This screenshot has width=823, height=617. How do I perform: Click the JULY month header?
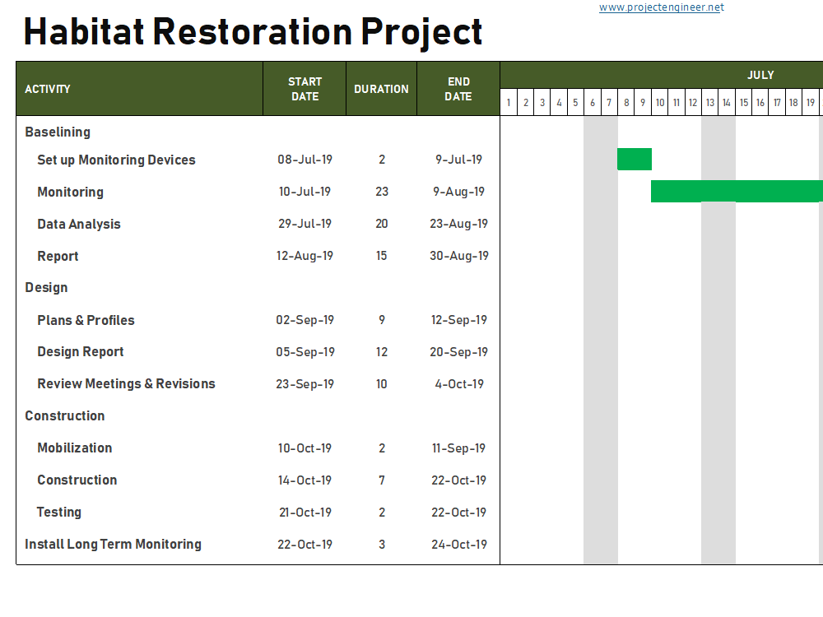[760, 75]
